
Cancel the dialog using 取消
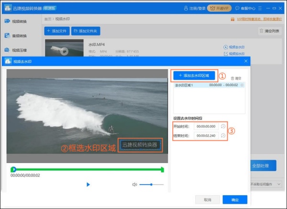click(208, 199)
